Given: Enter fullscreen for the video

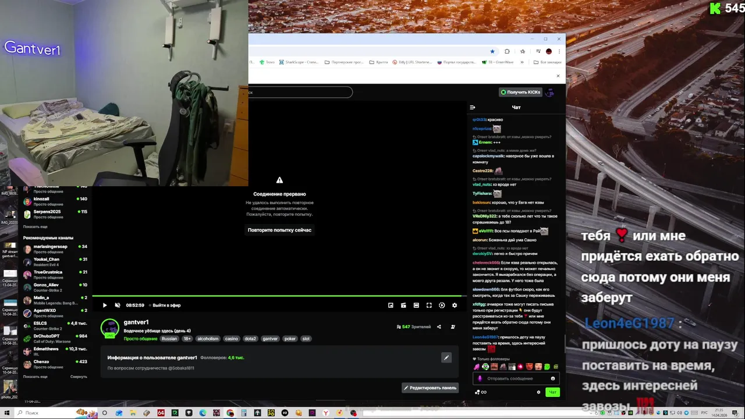Looking at the screenshot, I should click(x=429, y=305).
